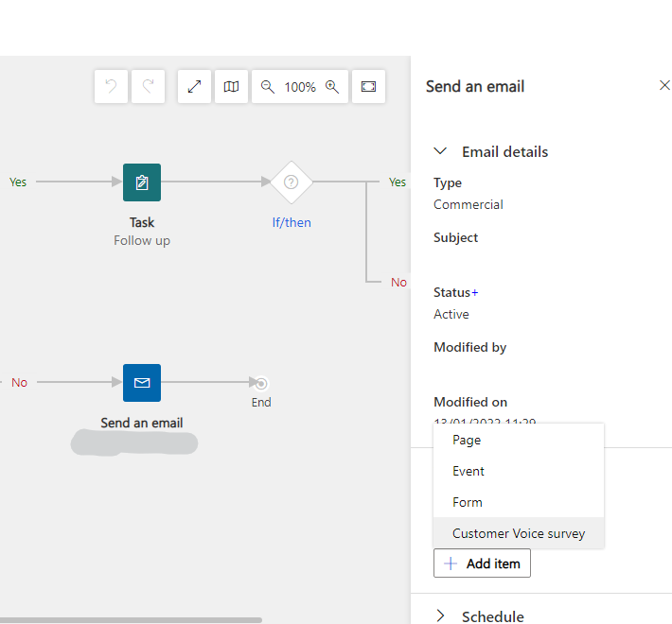Select the If/then diamond node
This screenshot has width=672, height=624.
(x=292, y=182)
